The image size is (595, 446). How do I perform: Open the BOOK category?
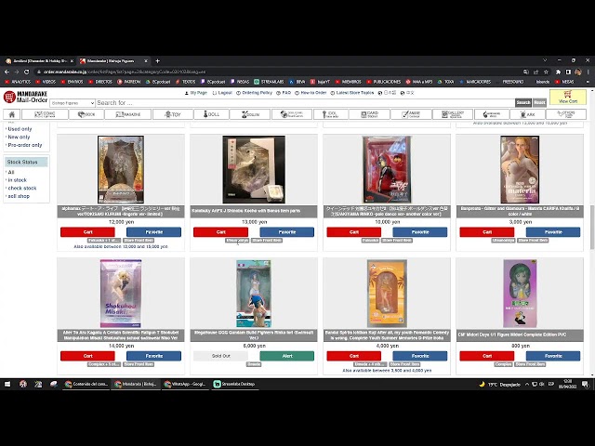pyautogui.click(x=86, y=114)
